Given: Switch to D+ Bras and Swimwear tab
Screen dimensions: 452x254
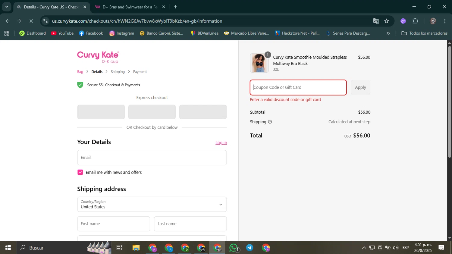Looking at the screenshot, I should [130, 7].
